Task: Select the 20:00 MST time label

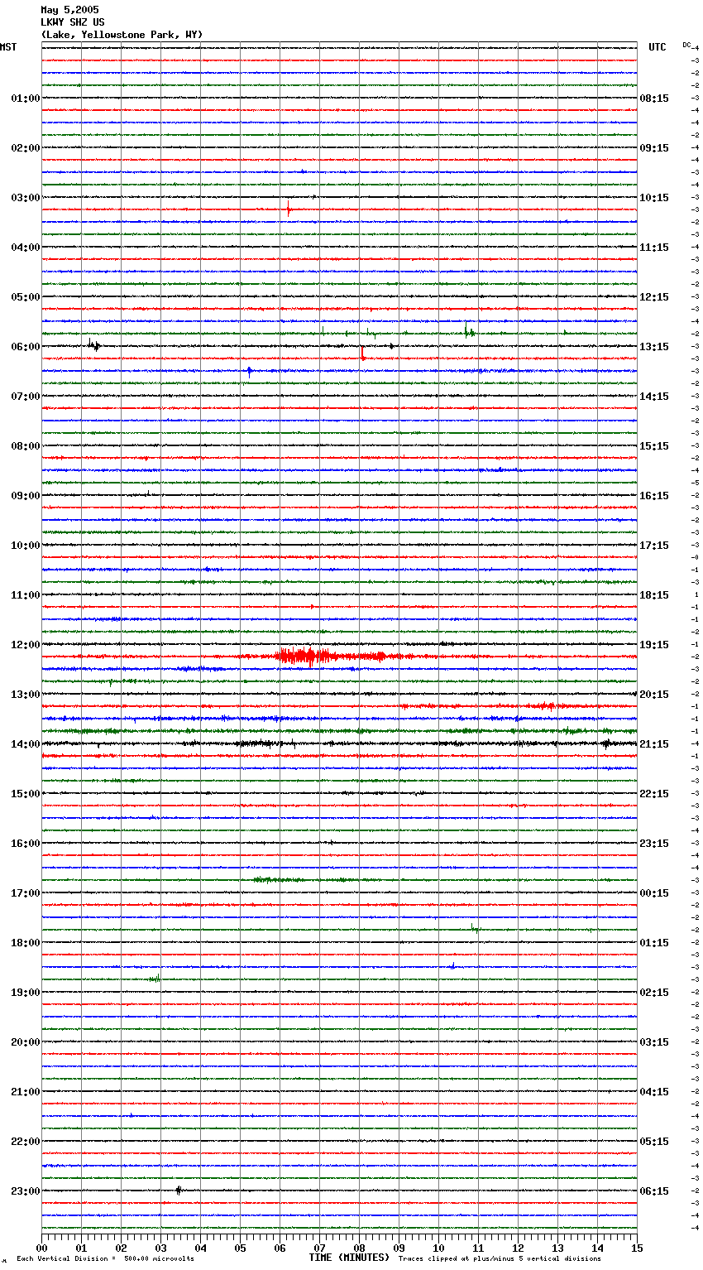Action: [26, 1042]
